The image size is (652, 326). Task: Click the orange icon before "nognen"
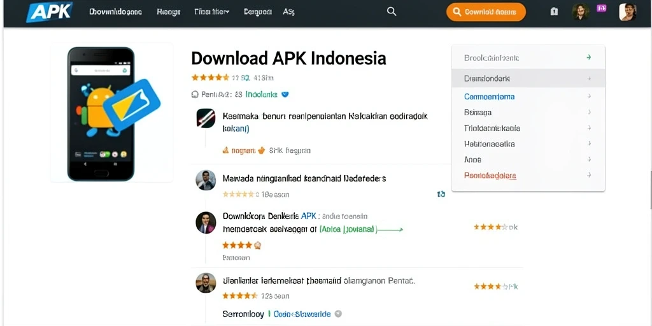(226, 150)
